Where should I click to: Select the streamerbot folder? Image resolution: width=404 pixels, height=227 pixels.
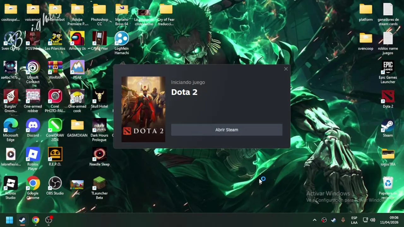(x=55, y=12)
